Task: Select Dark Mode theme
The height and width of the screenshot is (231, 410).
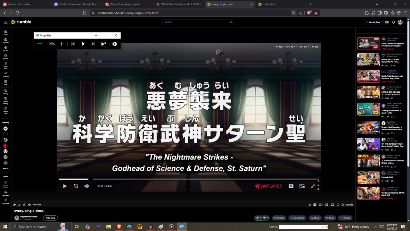Action: pyautogui.click(x=5, y=193)
